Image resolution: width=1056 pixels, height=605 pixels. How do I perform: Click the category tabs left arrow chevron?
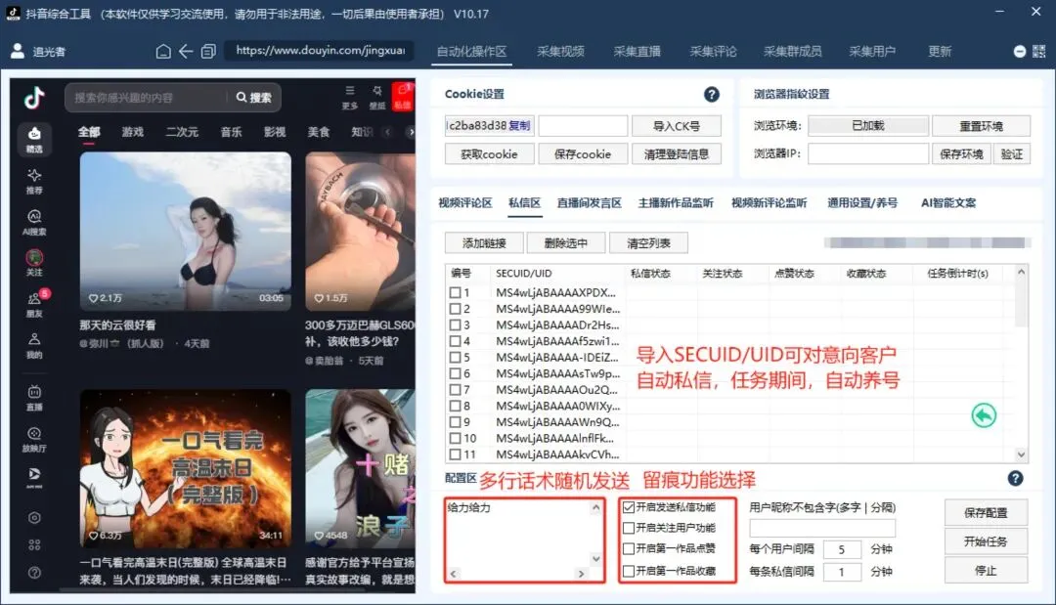tap(387, 133)
